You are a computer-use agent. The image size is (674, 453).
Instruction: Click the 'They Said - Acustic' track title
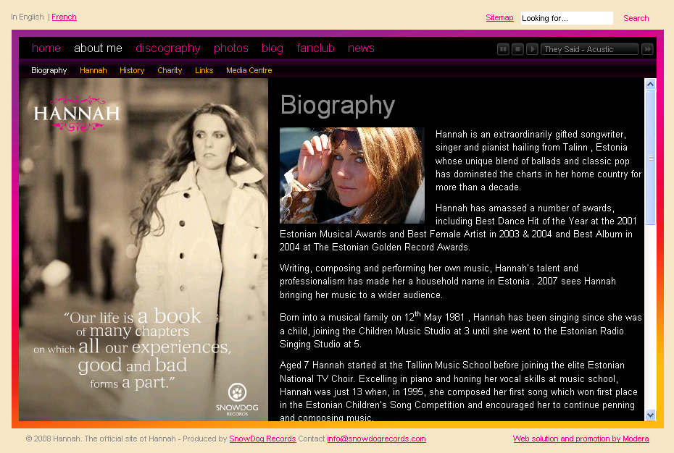tap(589, 49)
